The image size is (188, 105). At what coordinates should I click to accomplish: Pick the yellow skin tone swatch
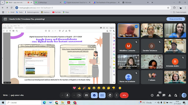(120, 88)
